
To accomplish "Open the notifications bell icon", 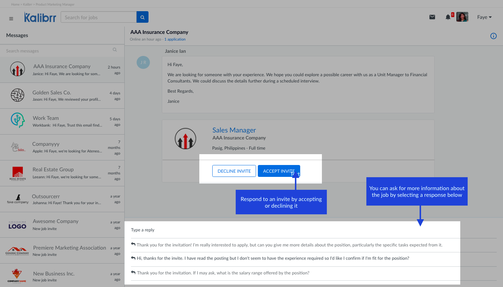I will click(x=448, y=17).
